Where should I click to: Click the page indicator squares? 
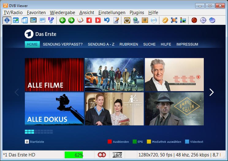click(x=39, y=132)
